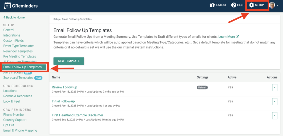Click the Learn More link

coord(227,37)
